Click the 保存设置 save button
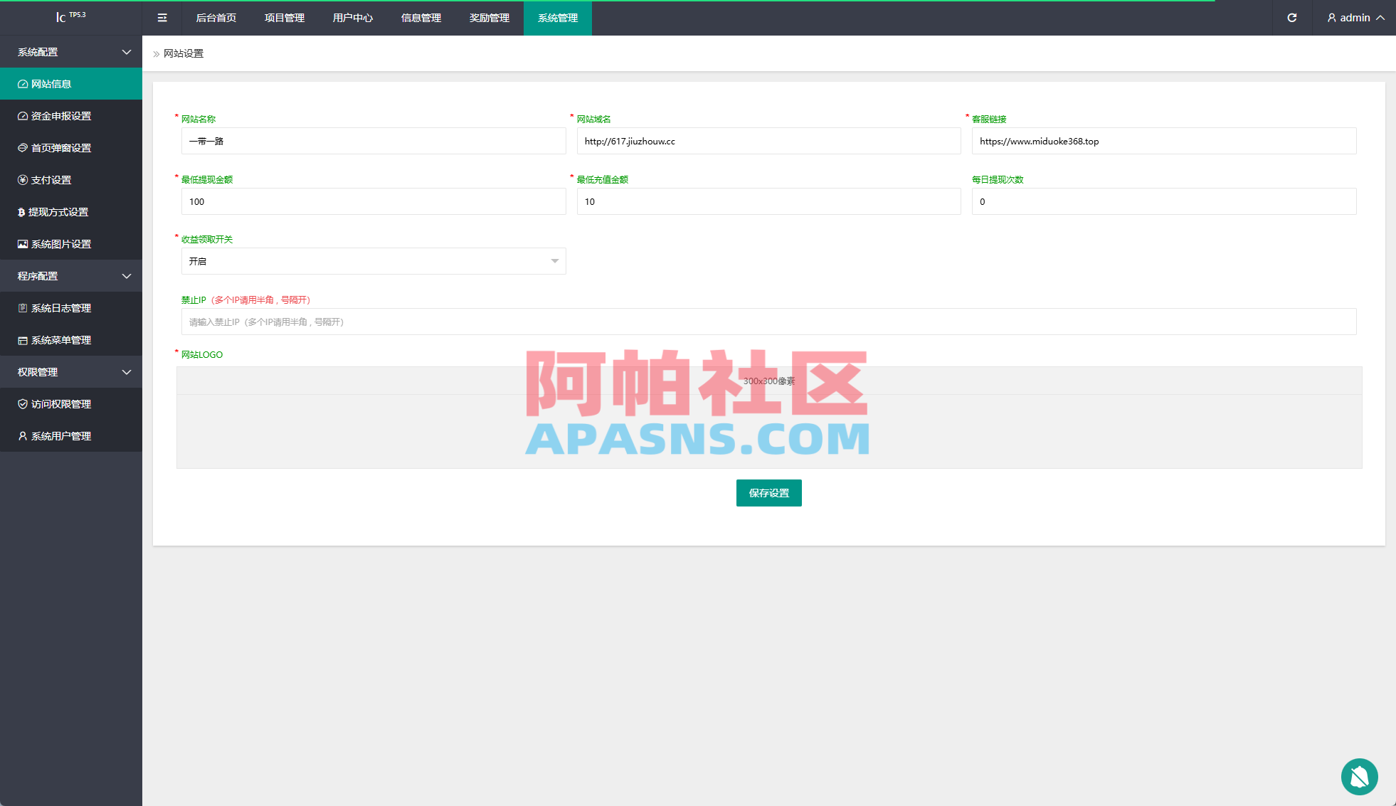 click(x=768, y=493)
